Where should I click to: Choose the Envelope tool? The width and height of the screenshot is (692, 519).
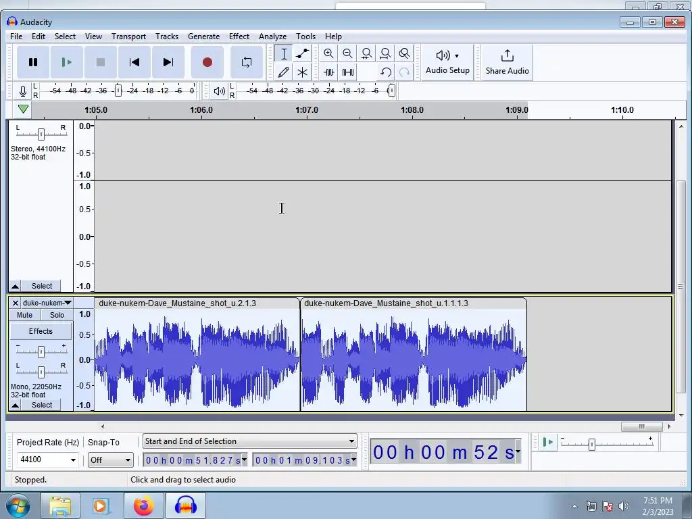tap(302, 54)
